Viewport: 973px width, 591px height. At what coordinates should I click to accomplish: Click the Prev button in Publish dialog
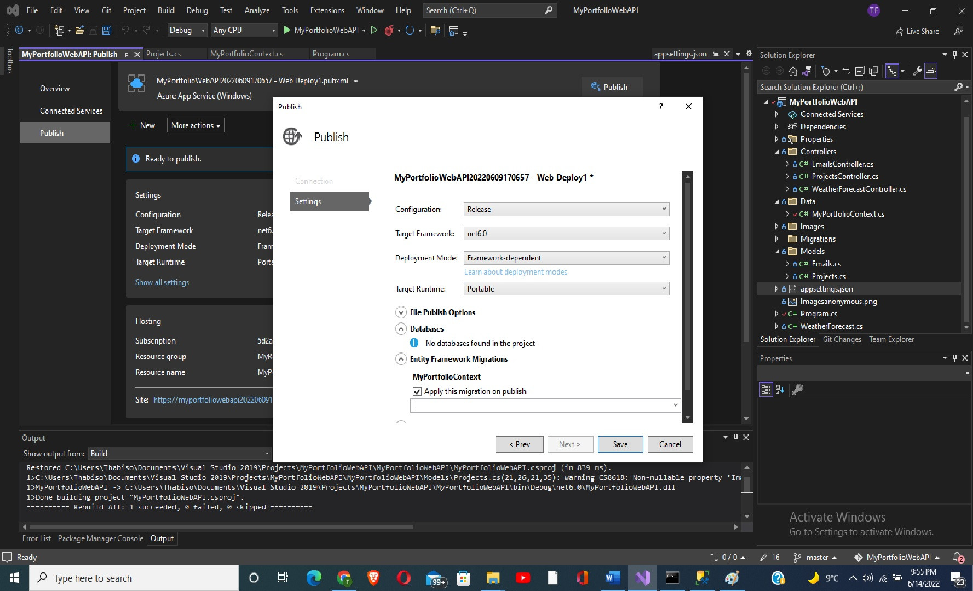pos(519,444)
